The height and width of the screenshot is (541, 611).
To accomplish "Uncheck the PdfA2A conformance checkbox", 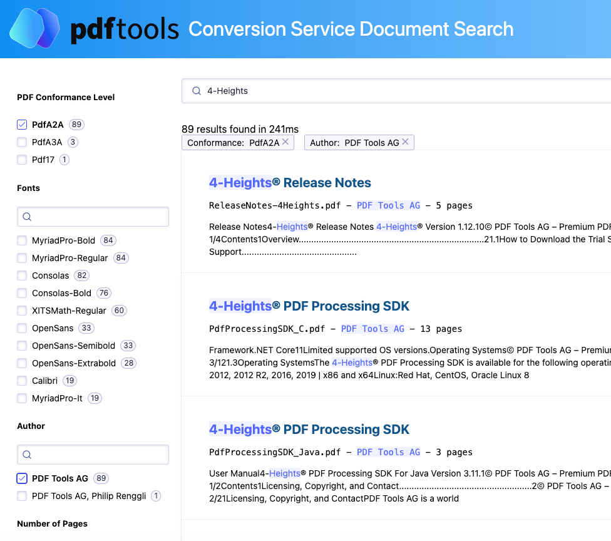I will coord(22,125).
